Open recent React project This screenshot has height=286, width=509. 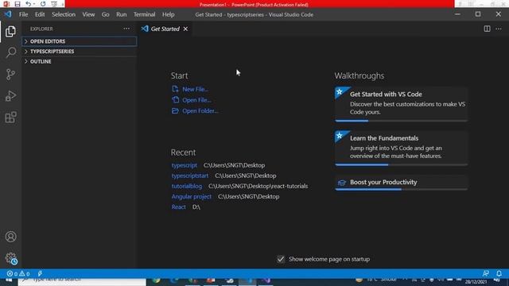click(178, 207)
